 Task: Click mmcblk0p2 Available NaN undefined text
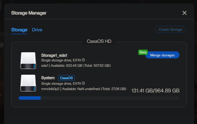tap(84, 89)
